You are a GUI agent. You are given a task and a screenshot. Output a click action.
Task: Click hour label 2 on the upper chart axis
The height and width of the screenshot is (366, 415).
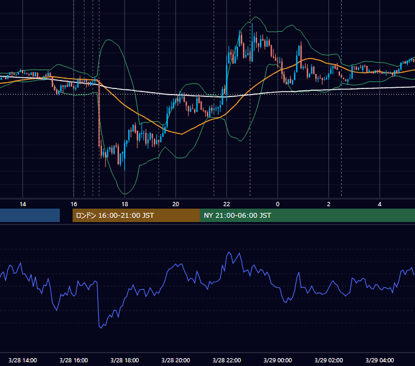click(x=329, y=204)
